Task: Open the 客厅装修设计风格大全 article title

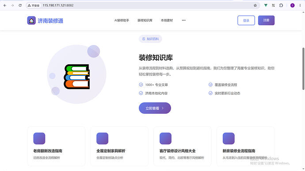Action: pos(177,151)
